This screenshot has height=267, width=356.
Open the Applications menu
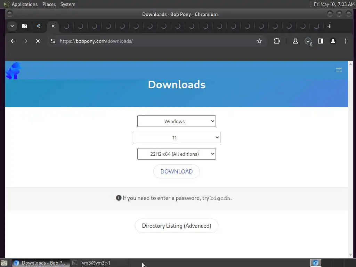coord(25,4)
